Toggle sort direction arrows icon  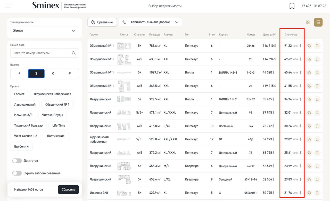pyautogui.click(x=124, y=22)
